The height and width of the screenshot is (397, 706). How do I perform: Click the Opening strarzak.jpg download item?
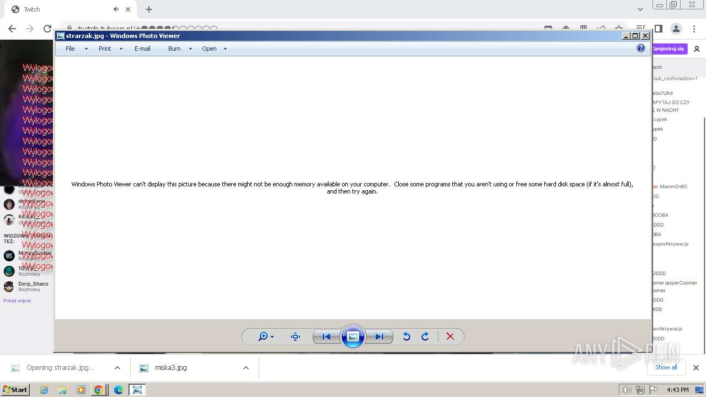click(x=60, y=368)
